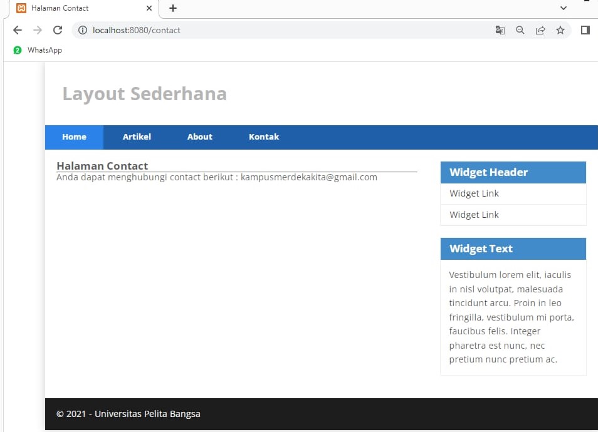Open Google Translate in the address bar

tap(500, 30)
